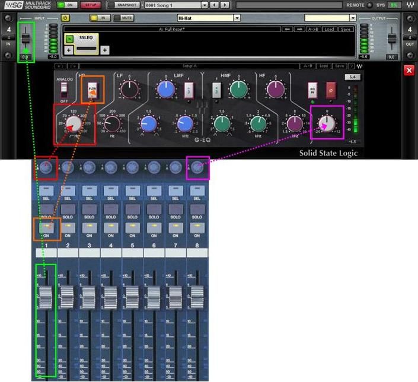Copy rack setup with A->B button

coord(313,29)
